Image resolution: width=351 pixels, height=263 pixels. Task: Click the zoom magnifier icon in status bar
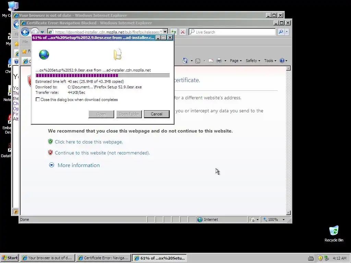click(x=265, y=220)
